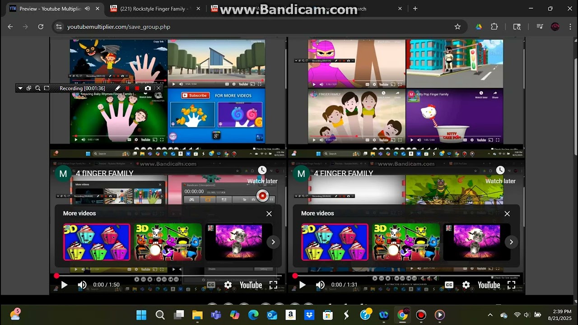The width and height of the screenshot is (578, 325).
Task: Click YouTube logo in the 1:50 player
Action: click(251, 285)
